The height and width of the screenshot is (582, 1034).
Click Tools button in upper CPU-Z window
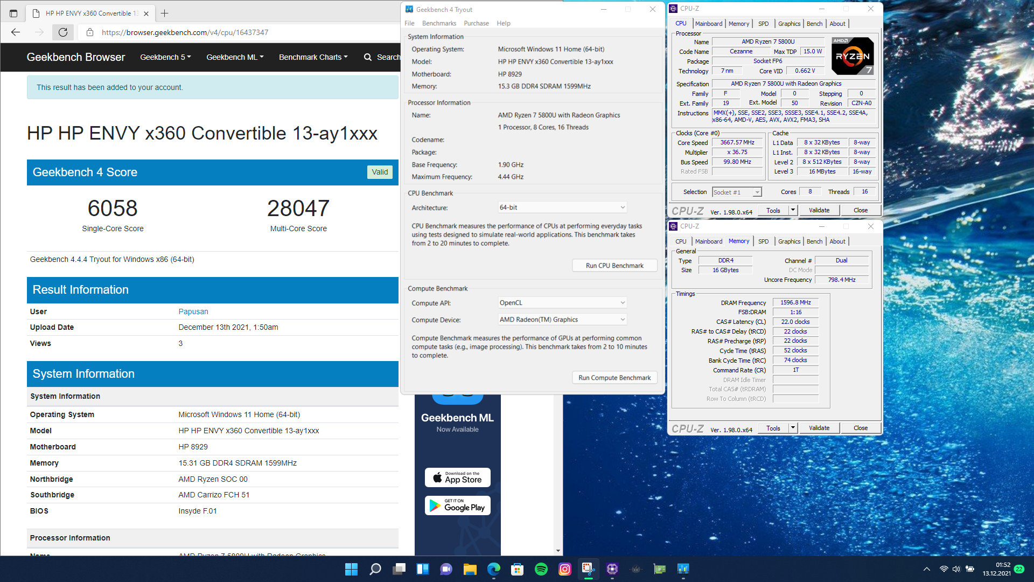point(773,211)
